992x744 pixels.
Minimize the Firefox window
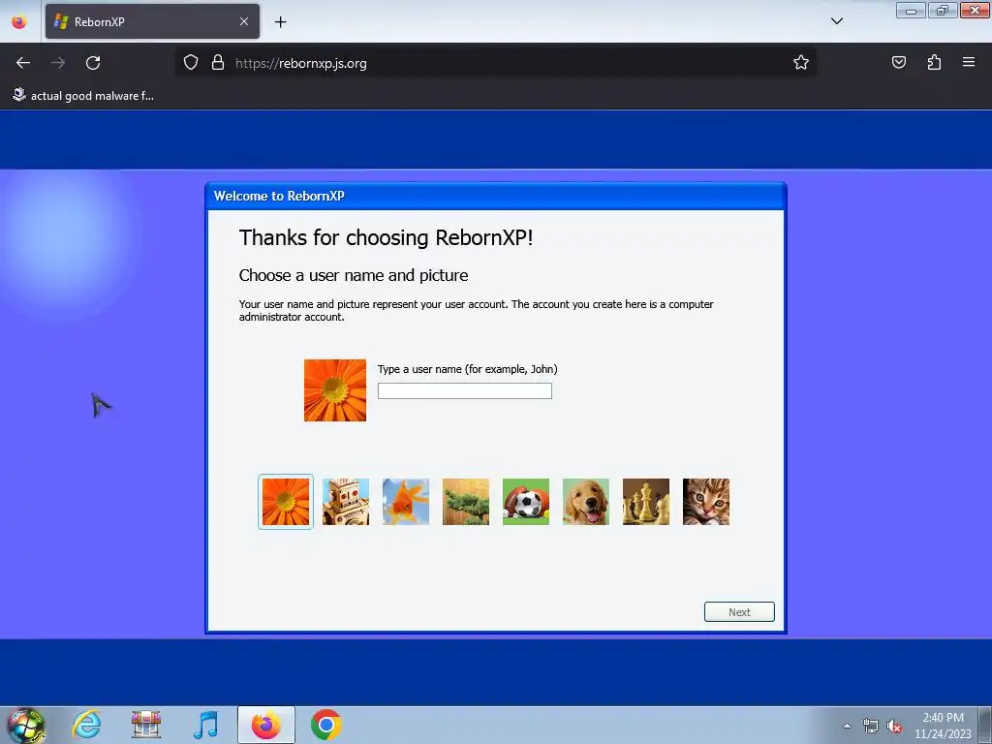pyautogui.click(x=911, y=11)
